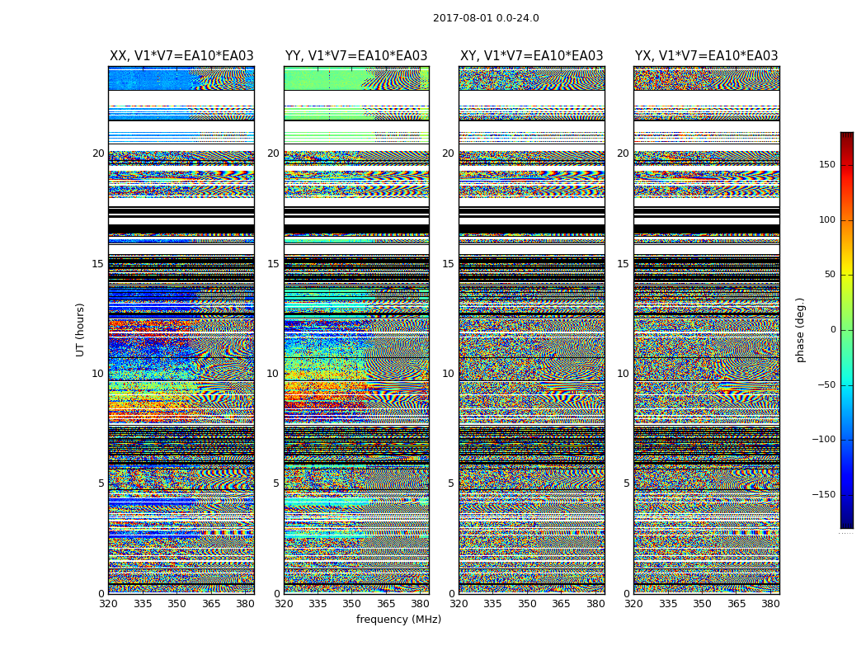Click the 380 MHz tick under YY panel
Image resolution: width=866 pixels, height=660 pixels.
pyautogui.click(x=421, y=604)
